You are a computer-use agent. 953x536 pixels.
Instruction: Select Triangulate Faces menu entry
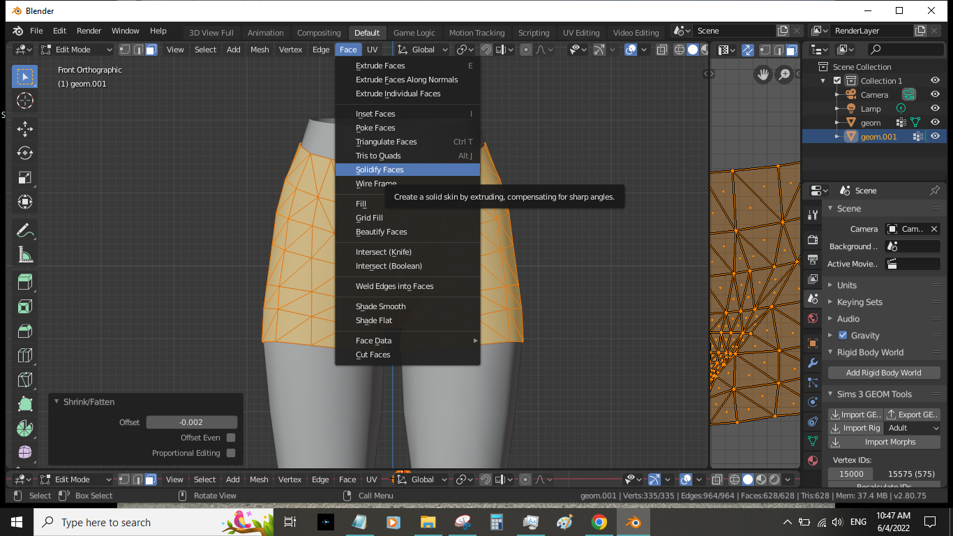click(407, 142)
